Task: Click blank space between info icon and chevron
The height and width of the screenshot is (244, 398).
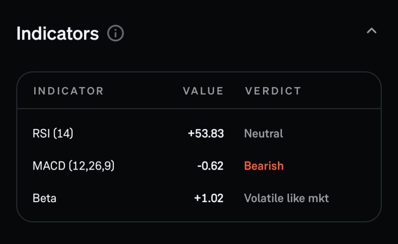Action: 245,34
